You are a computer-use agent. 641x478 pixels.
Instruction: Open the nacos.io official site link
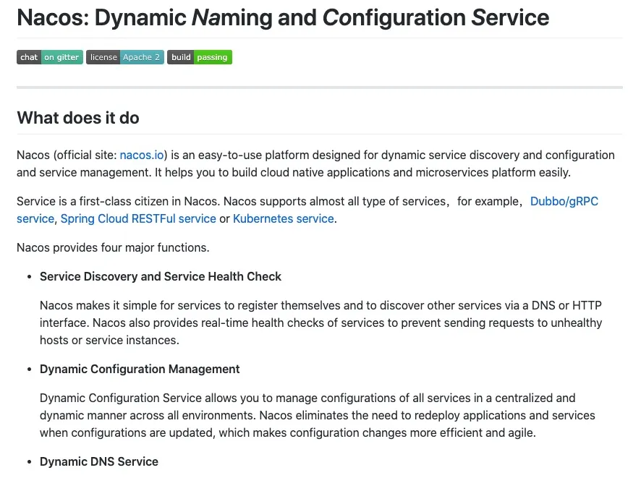click(142, 155)
